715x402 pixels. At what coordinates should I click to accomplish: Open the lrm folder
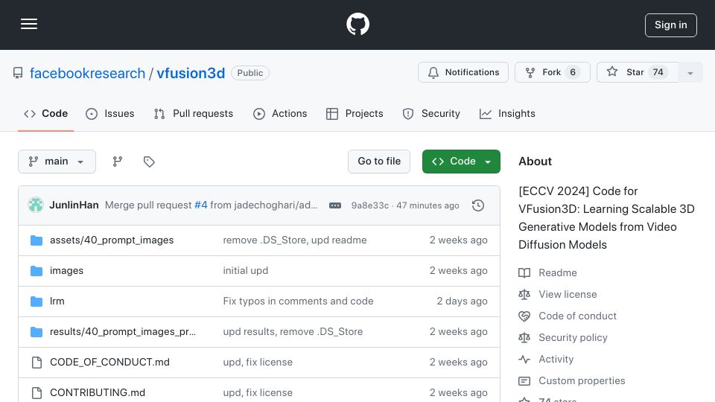[57, 301]
